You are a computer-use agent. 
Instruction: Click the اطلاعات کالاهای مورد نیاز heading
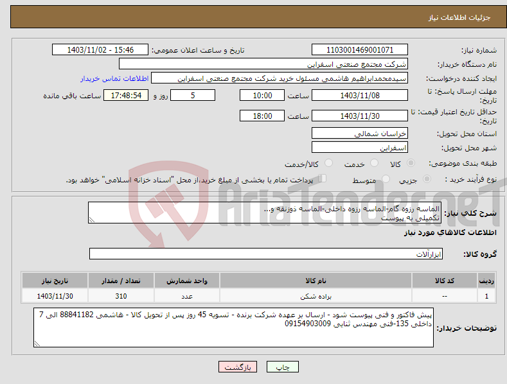[x=450, y=232]
